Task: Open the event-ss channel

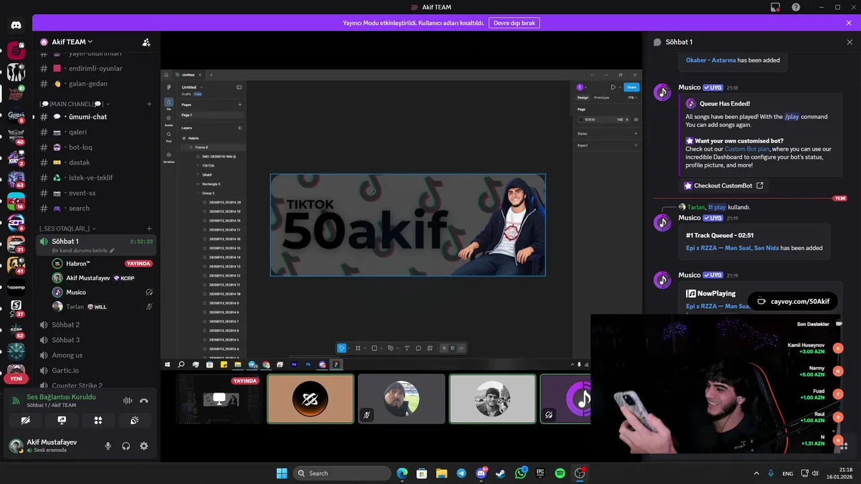Action: tap(96, 193)
